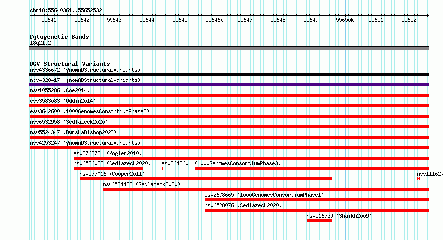Click the 55650k ruler tick label
The width and height of the screenshot is (443, 240).
344,20
